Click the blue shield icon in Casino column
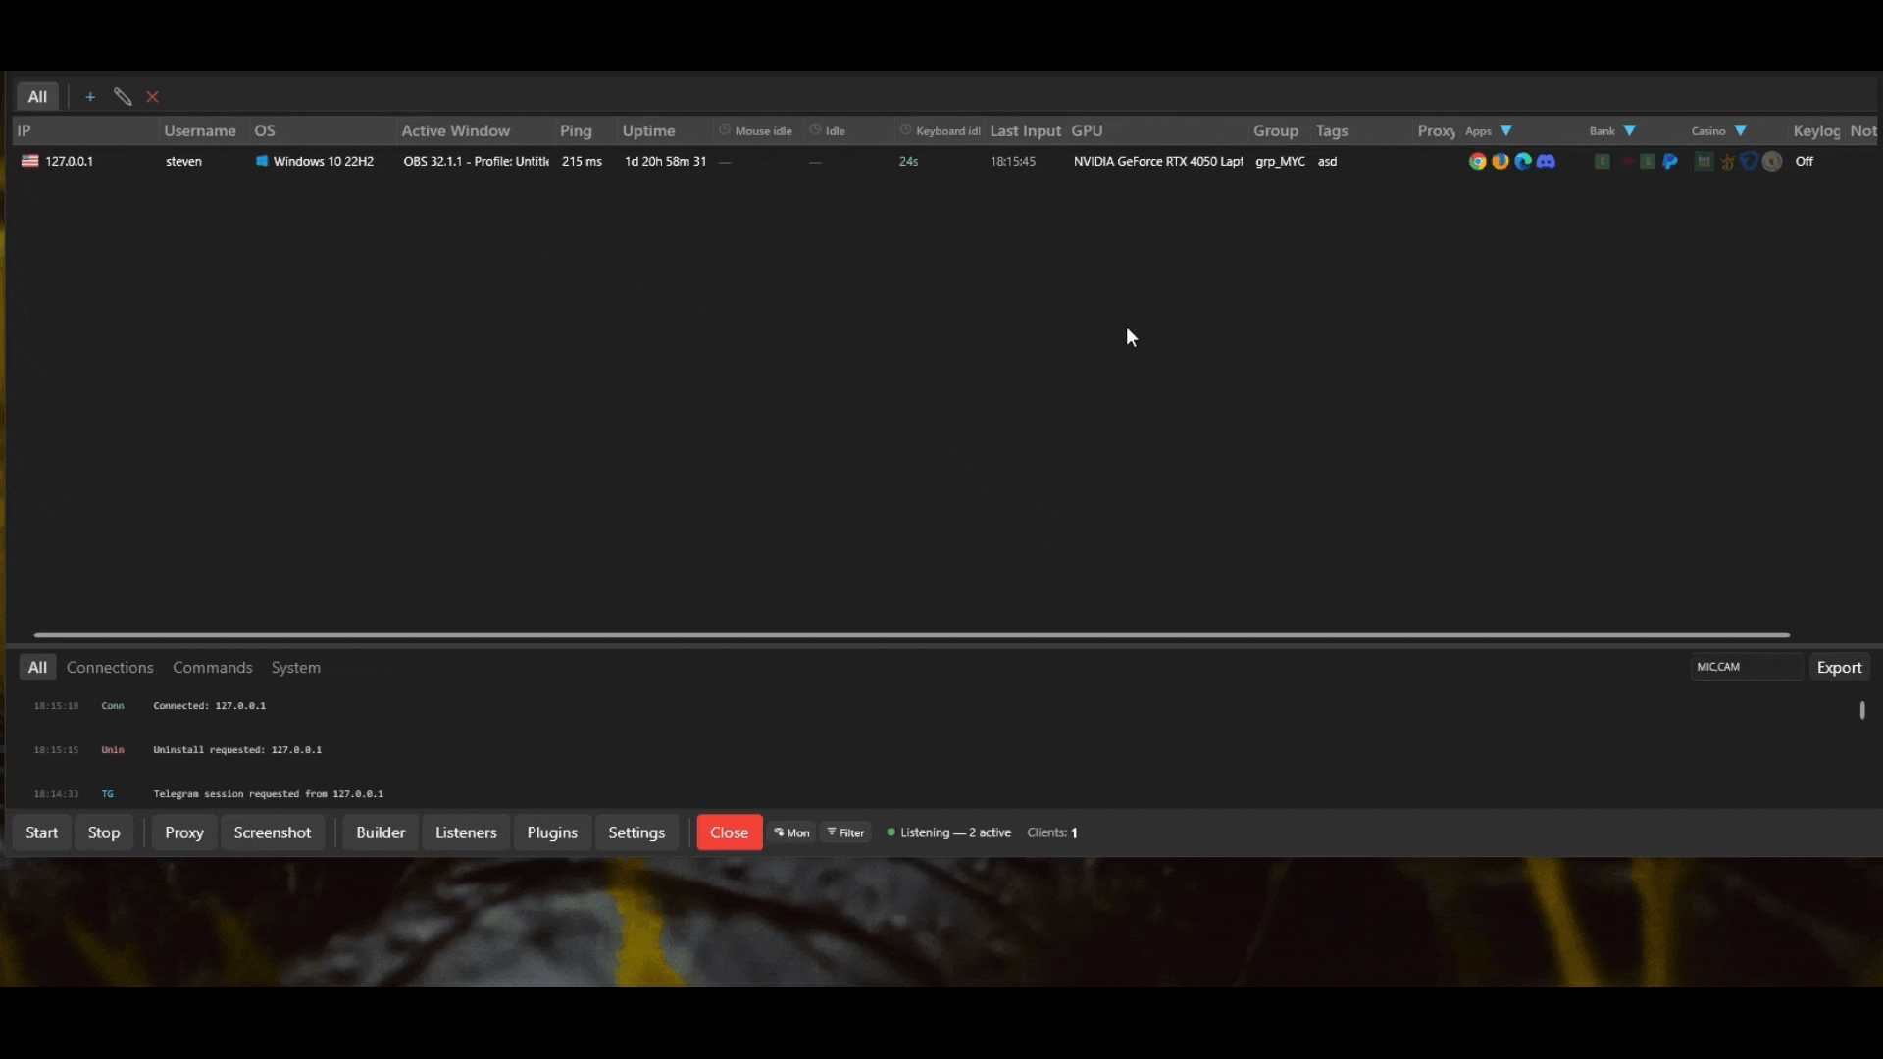Screen dimensions: 1883x1059 coord(1749,162)
